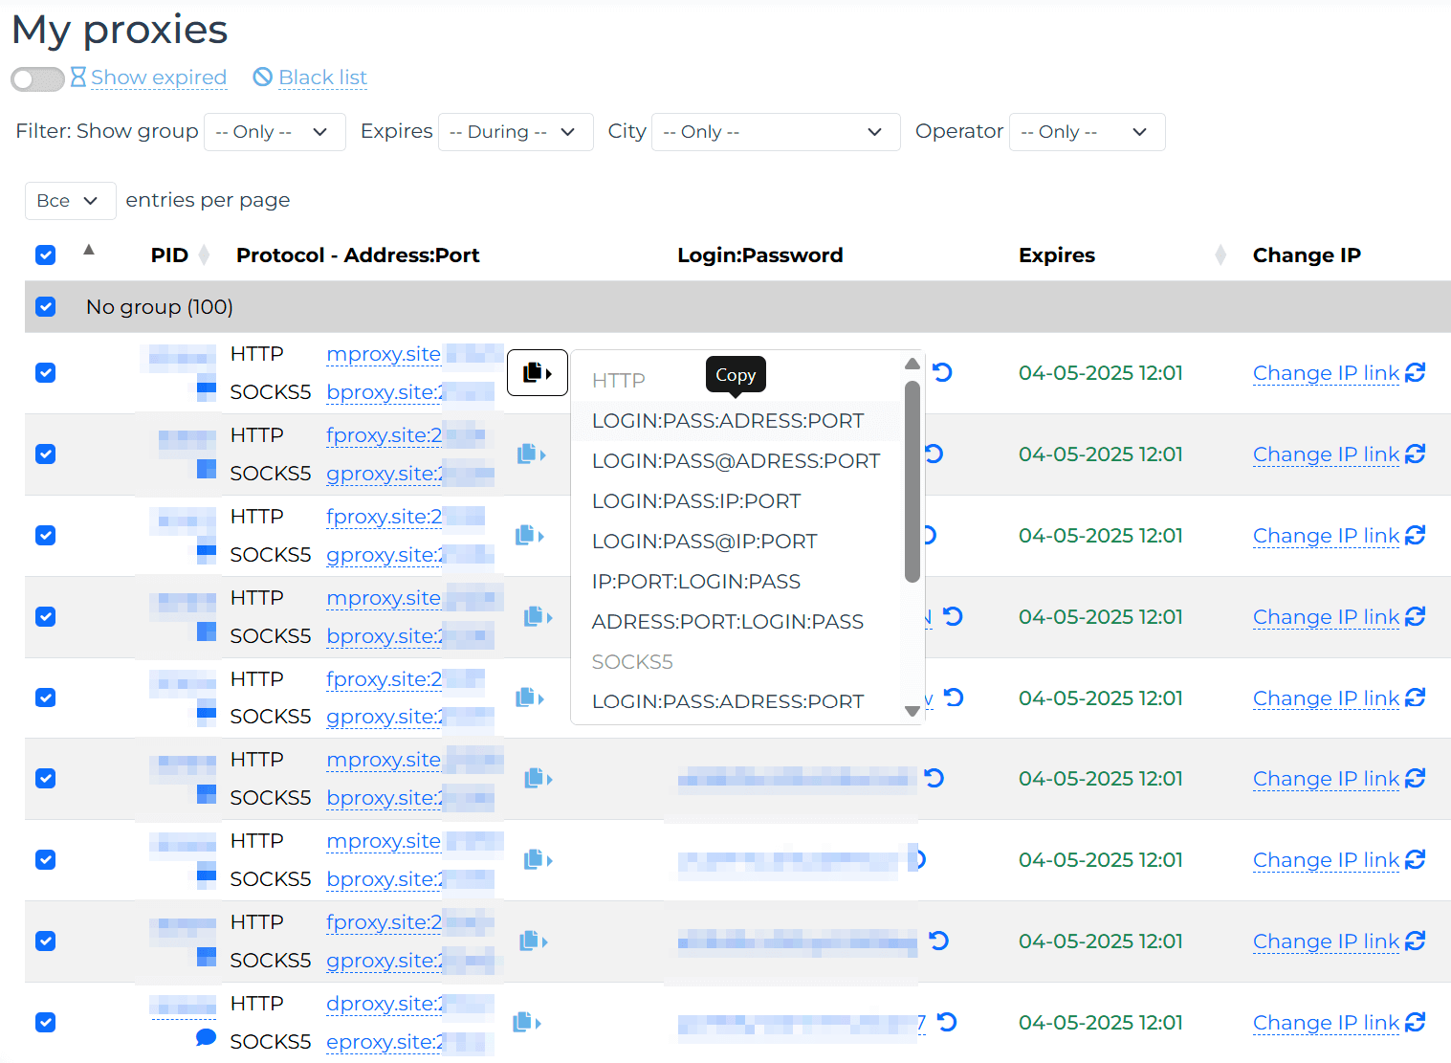Image resolution: width=1451 pixels, height=1063 pixels.
Task: Uncheck the select-all checkbox in table header
Action: click(45, 255)
